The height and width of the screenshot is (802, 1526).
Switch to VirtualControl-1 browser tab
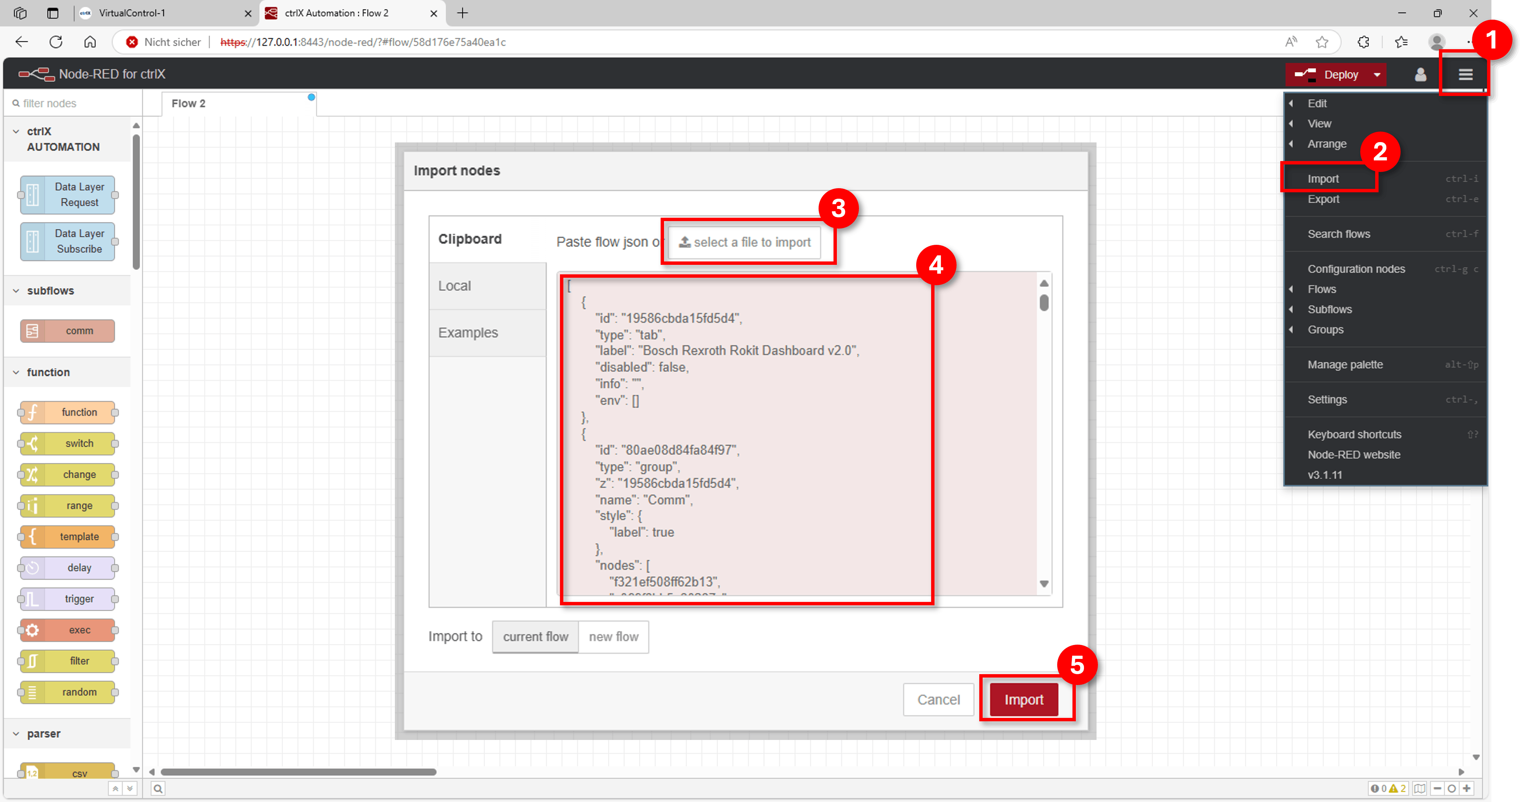coord(166,13)
